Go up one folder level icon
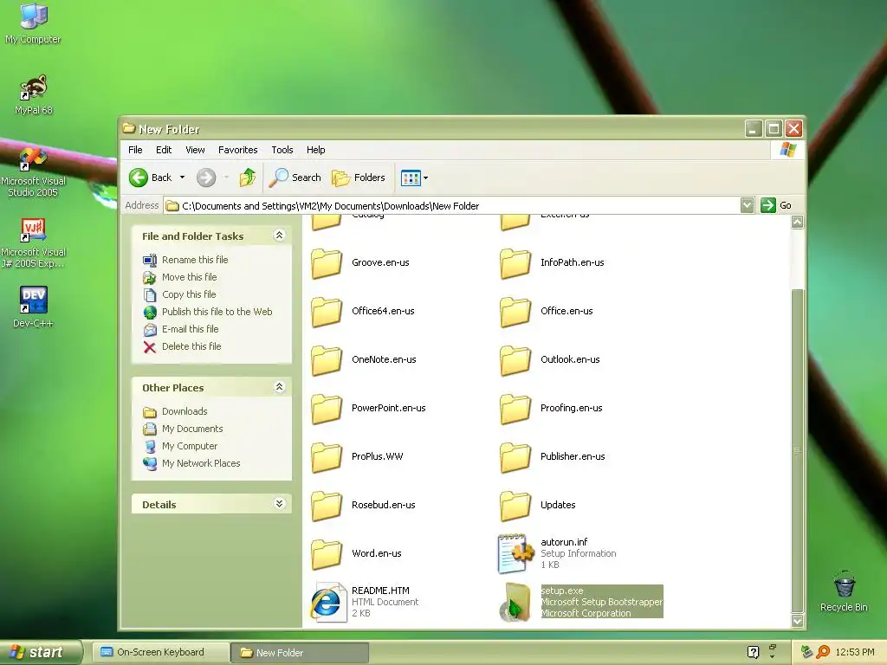This screenshot has width=887, height=665. pos(247,178)
